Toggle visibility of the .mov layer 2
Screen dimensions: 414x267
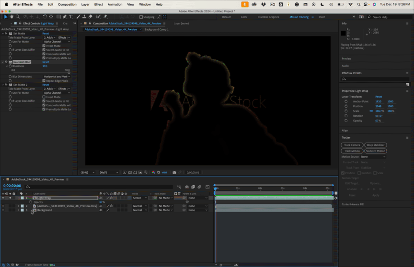tap(3, 206)
